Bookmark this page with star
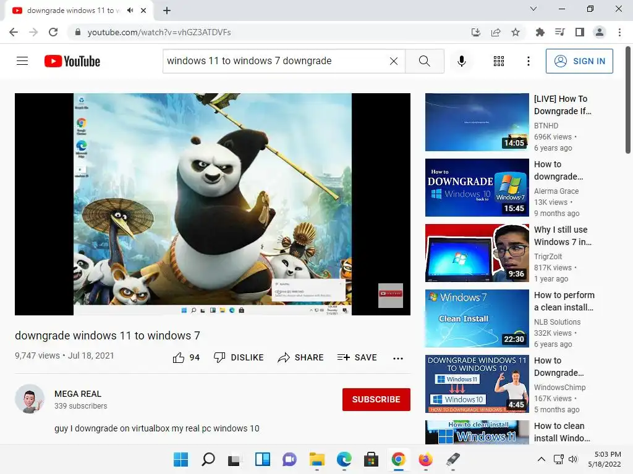 [x=516, y=32]
